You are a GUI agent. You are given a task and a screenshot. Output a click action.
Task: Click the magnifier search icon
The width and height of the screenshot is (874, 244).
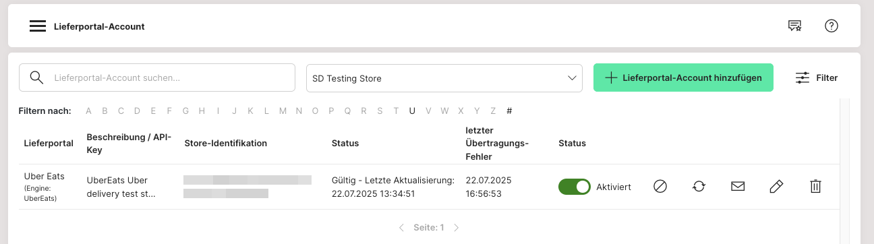pos(36,78)
